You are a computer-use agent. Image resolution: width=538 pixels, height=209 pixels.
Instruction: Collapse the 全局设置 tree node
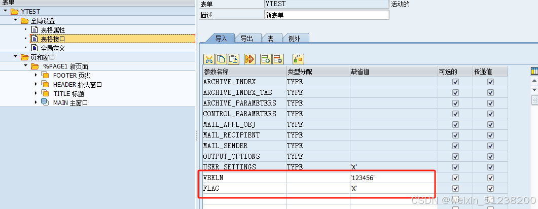pos(15,20)
